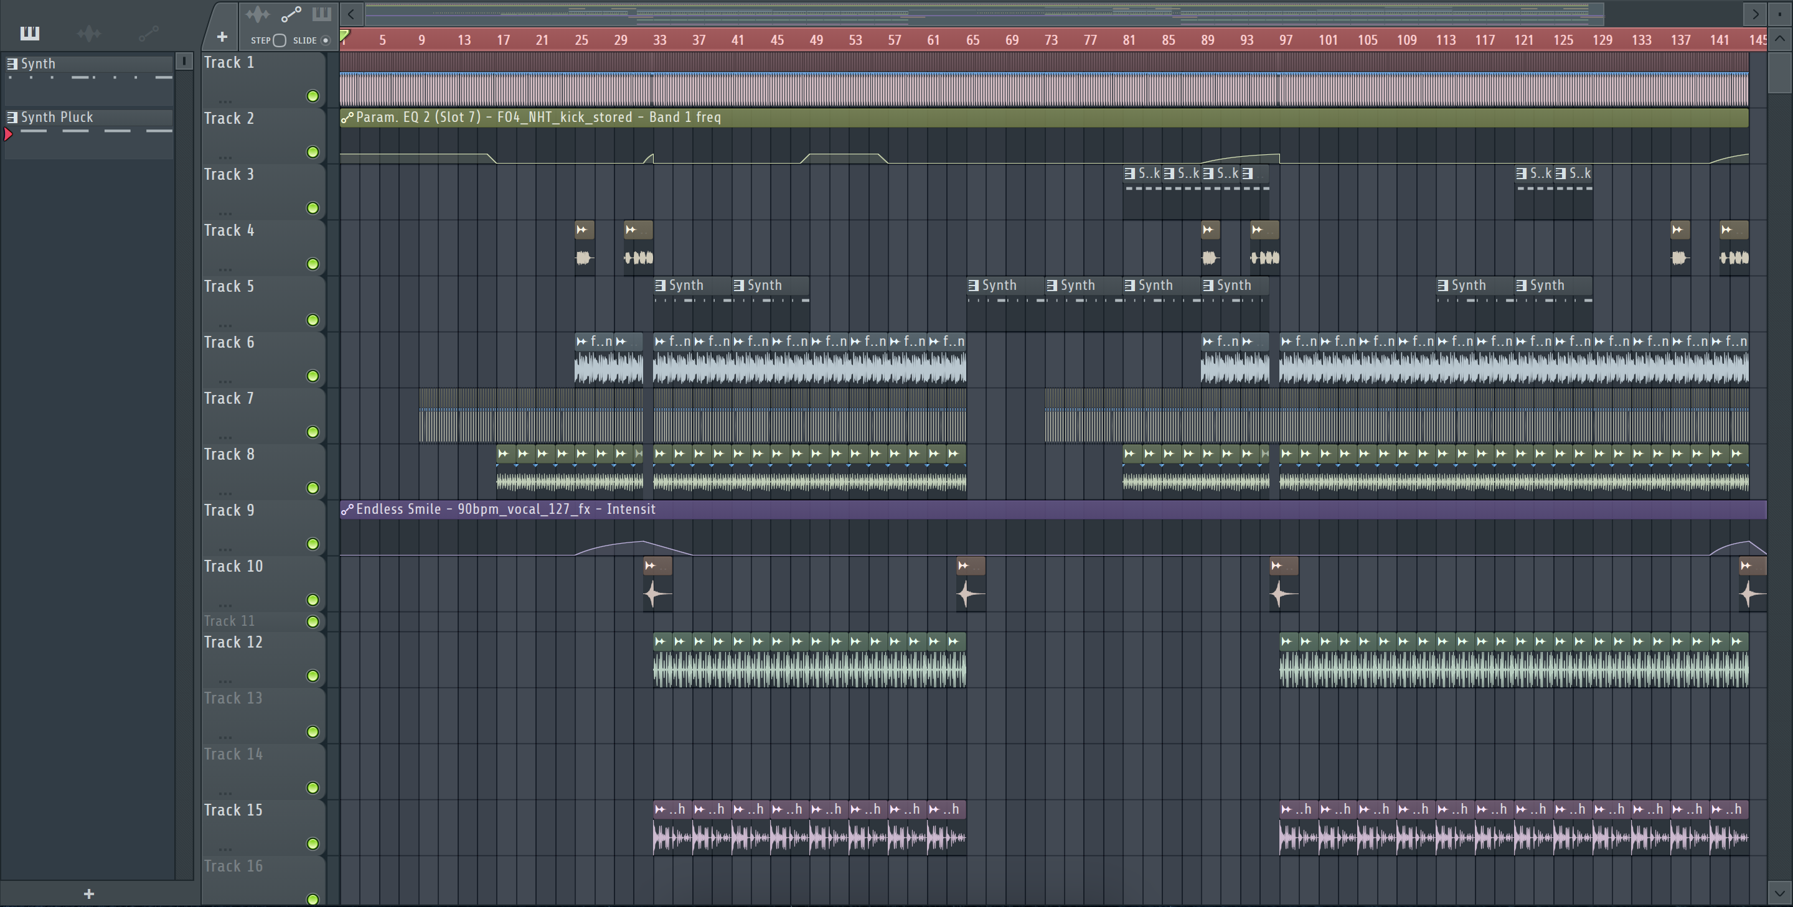
Task: Toggle the SLIDE radio option
Action: 325,40
